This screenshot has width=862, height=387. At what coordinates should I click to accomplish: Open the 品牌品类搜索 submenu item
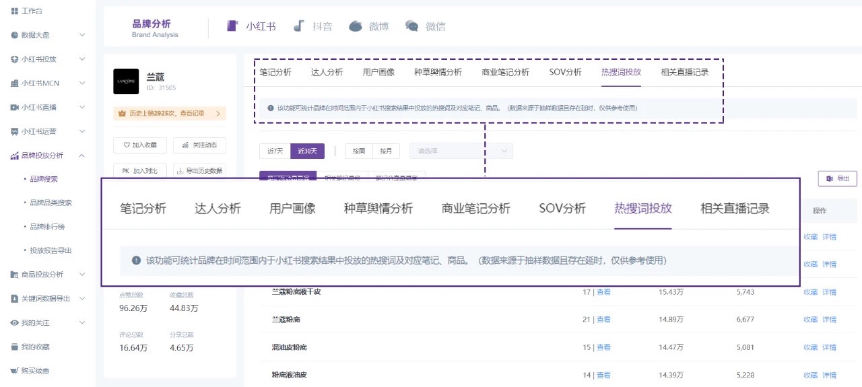click(51, 203)
